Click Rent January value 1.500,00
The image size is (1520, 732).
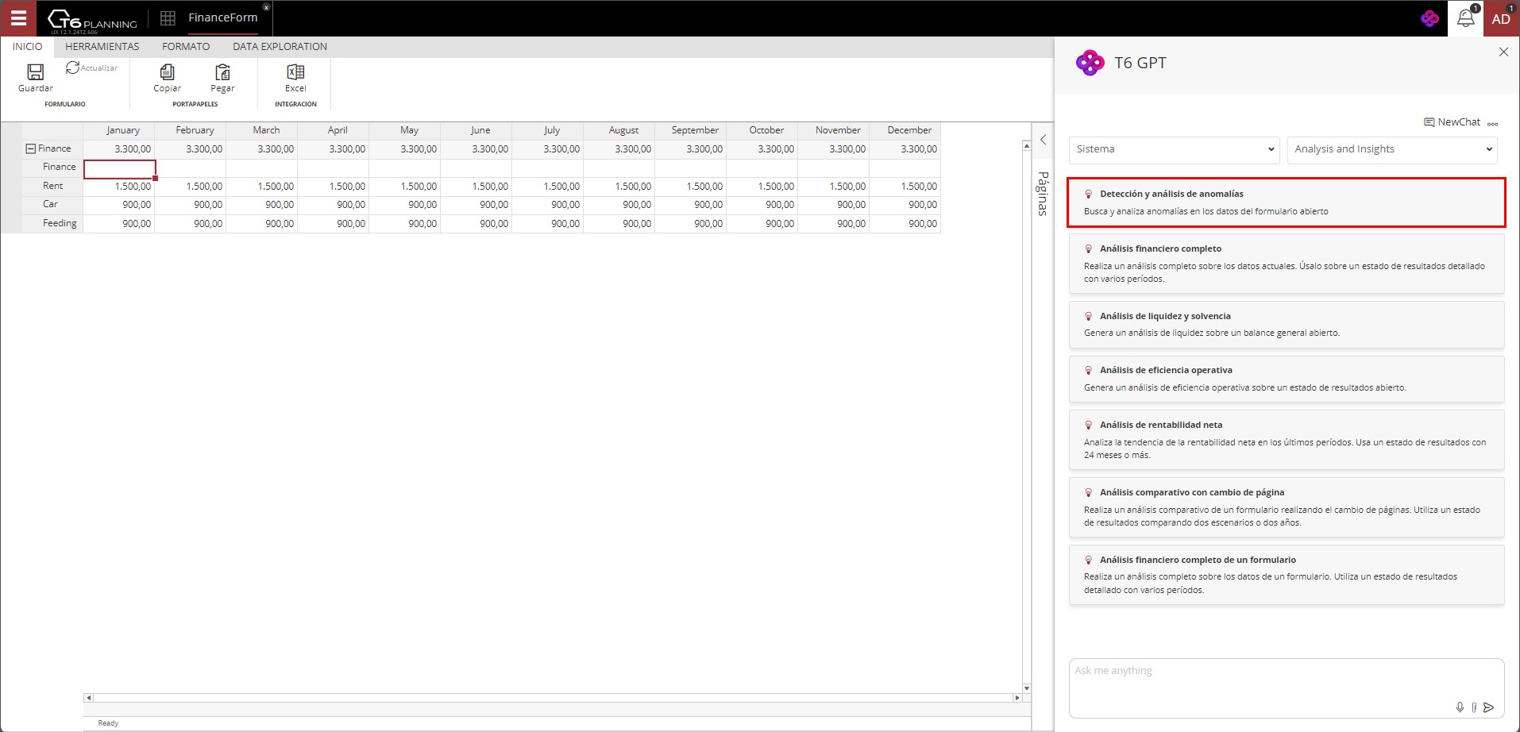coord(119,187)
